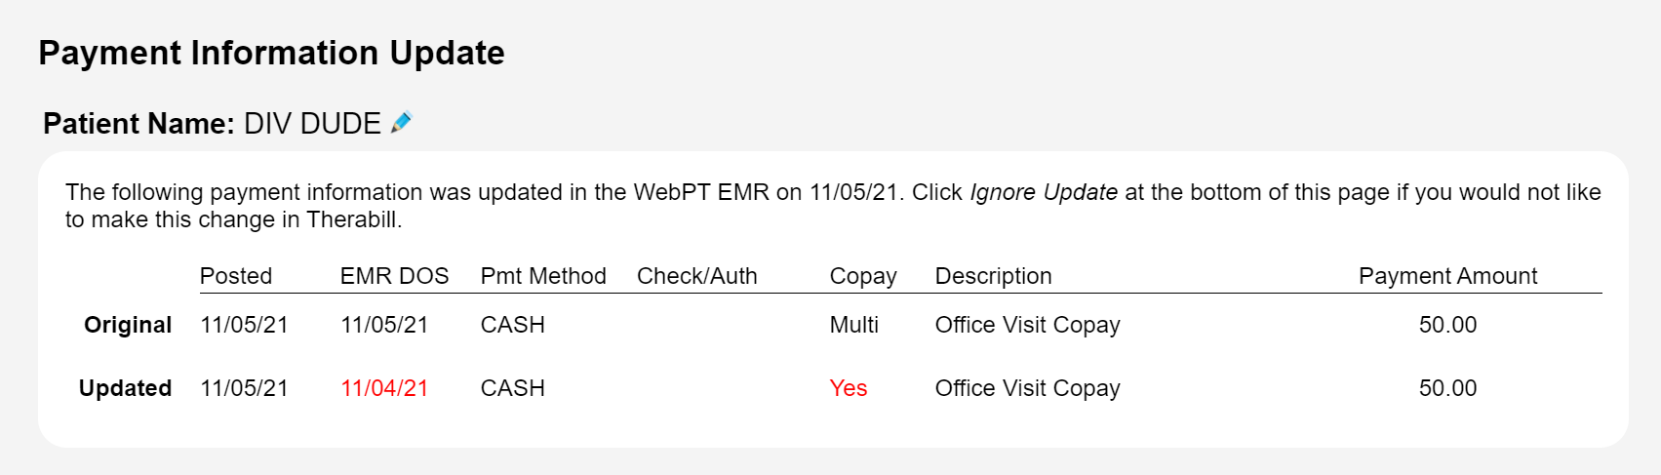Click the Check/Auth column header
1661x475 pixels.
(697, 276)
